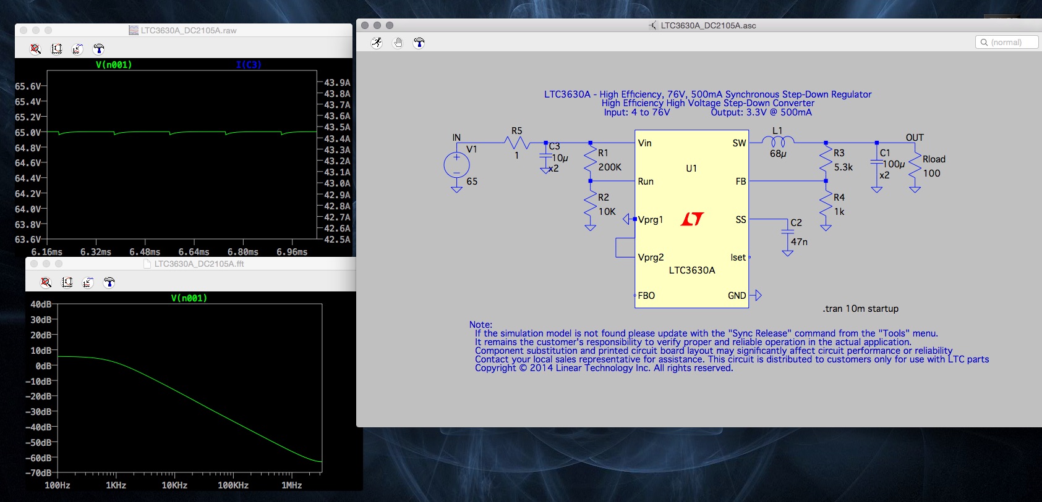Viewport: 1042px width, 502px height.
Task: Click the FB pin label on the chip
Action: pyautogui.click(x=741, y=182)
